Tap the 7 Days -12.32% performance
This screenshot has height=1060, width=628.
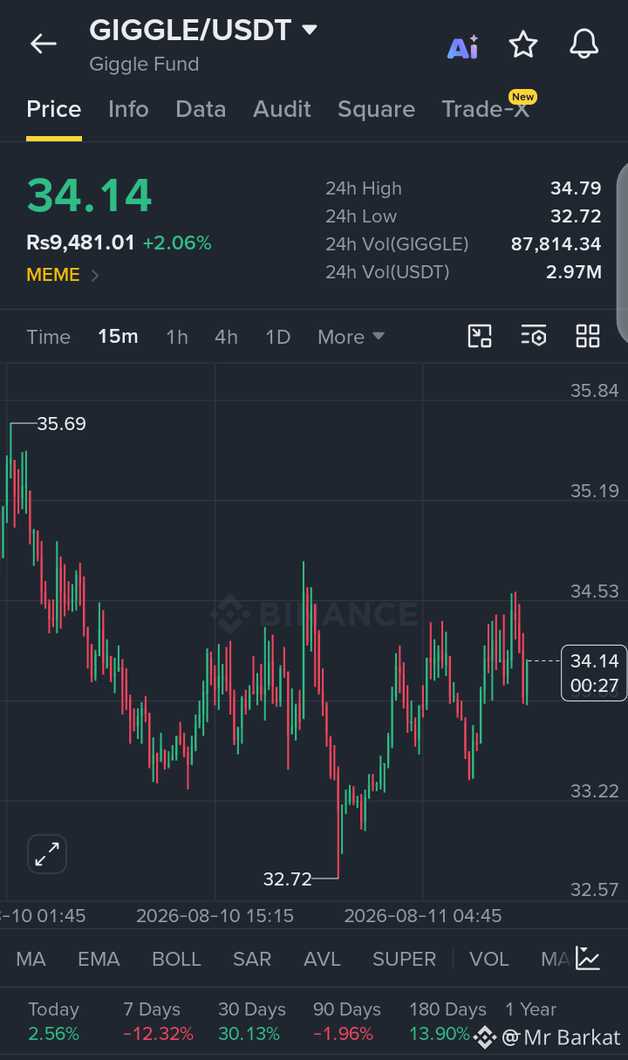pos(158,1022)
